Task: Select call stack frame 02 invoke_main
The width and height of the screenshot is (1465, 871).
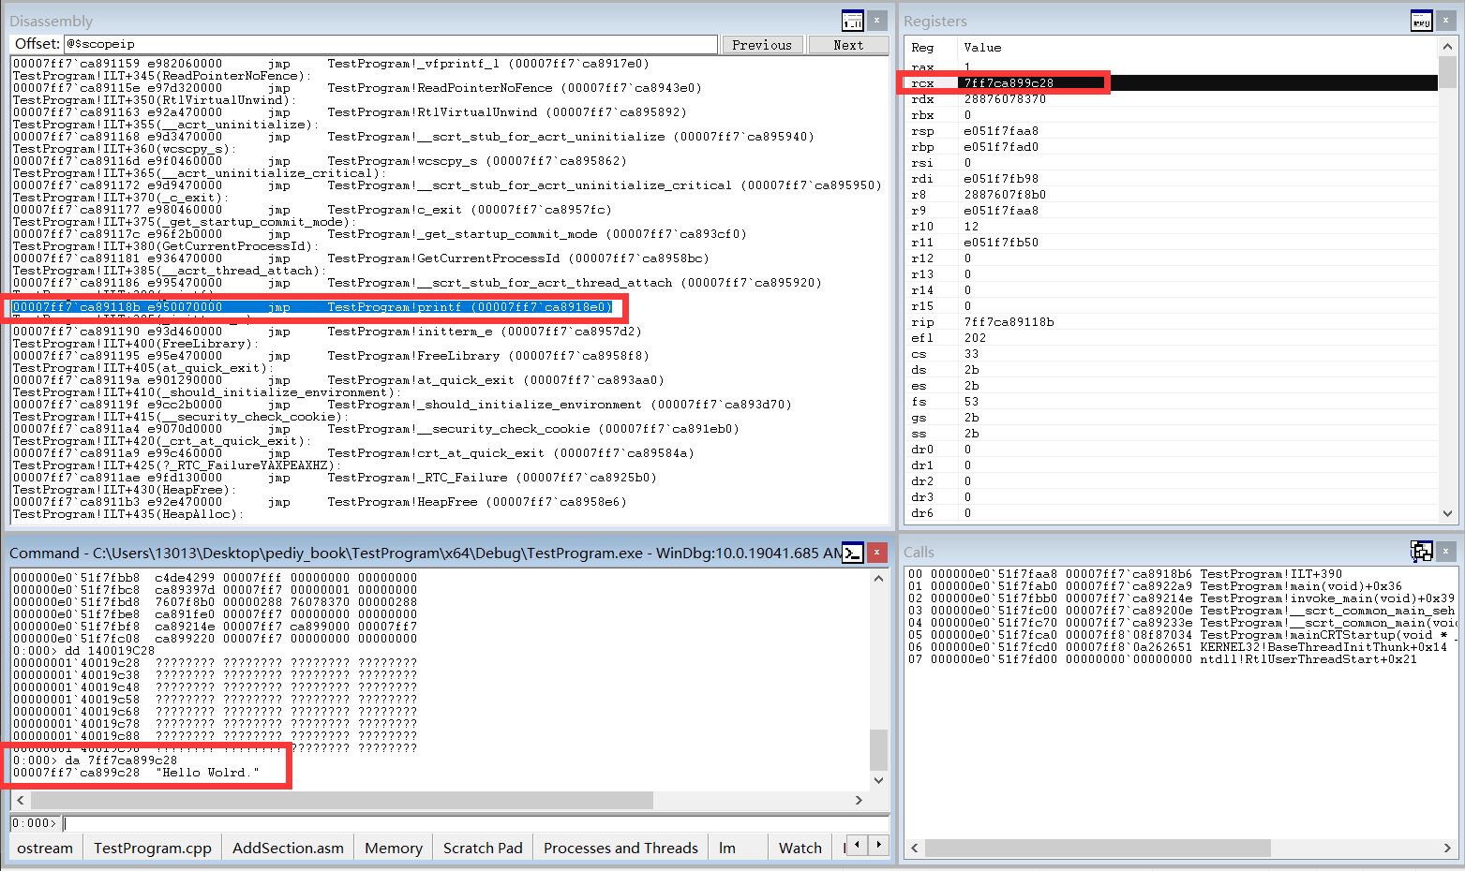Action: 1181,598
